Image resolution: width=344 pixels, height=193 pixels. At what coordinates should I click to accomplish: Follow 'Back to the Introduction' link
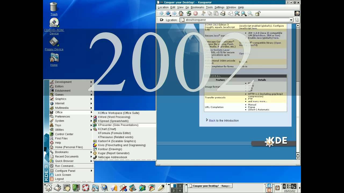pyautogui.click(x=224, y=121)
